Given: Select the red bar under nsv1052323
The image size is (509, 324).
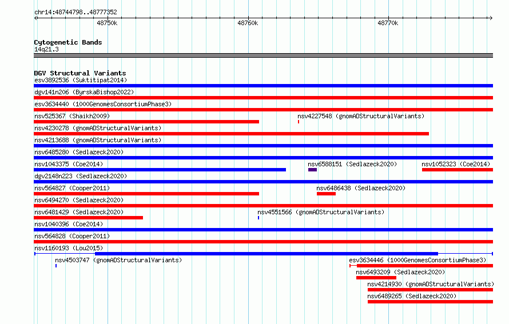Looking at the screenshot, I should (458, 170).
